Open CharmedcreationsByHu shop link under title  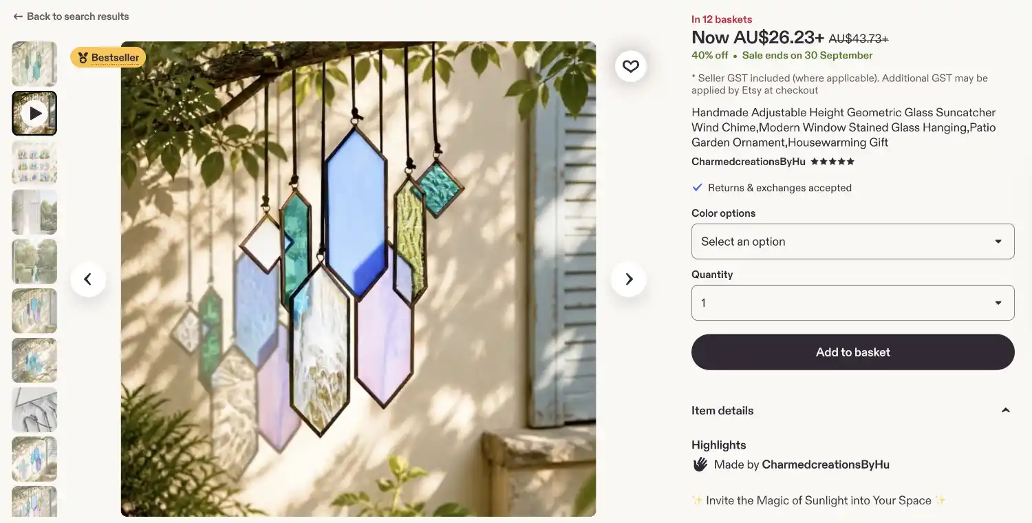click(749, 162)
